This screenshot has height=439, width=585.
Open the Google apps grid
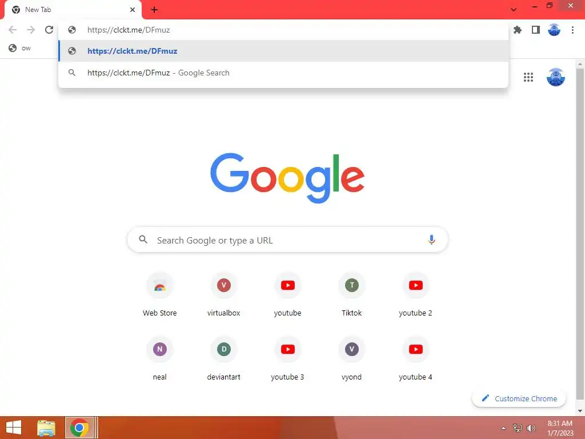528,77
